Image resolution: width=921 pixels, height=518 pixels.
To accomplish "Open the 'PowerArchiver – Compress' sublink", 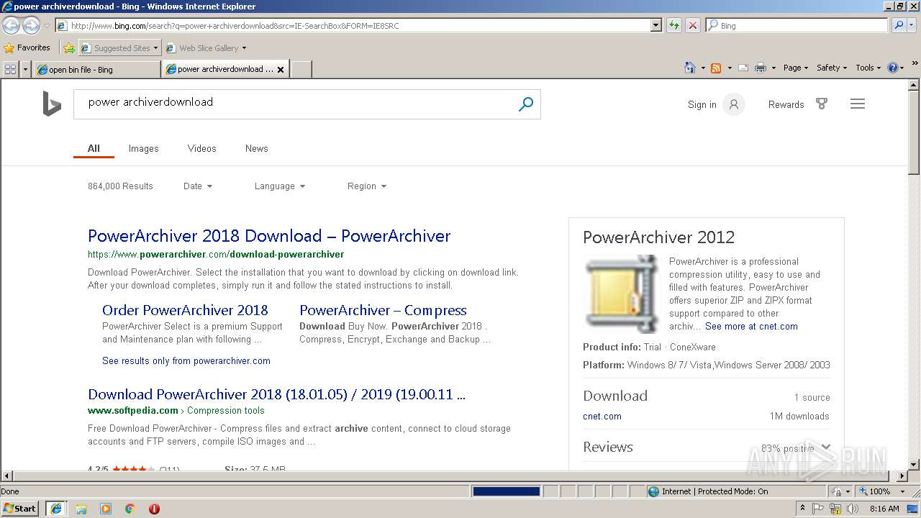I will point(383,310).
